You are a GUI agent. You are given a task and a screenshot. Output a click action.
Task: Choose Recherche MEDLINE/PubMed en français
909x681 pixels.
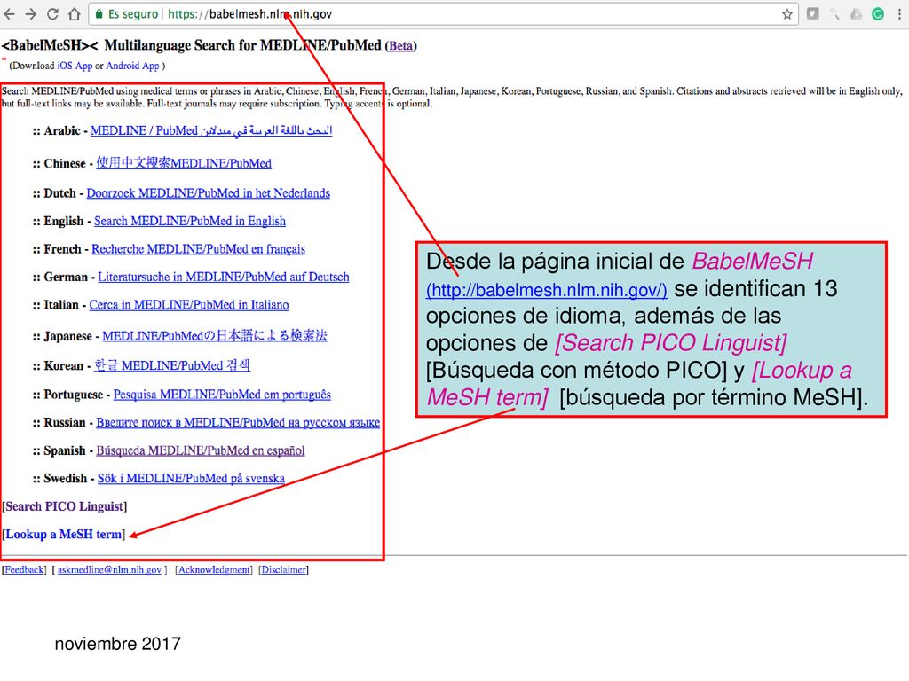(198, 249)
